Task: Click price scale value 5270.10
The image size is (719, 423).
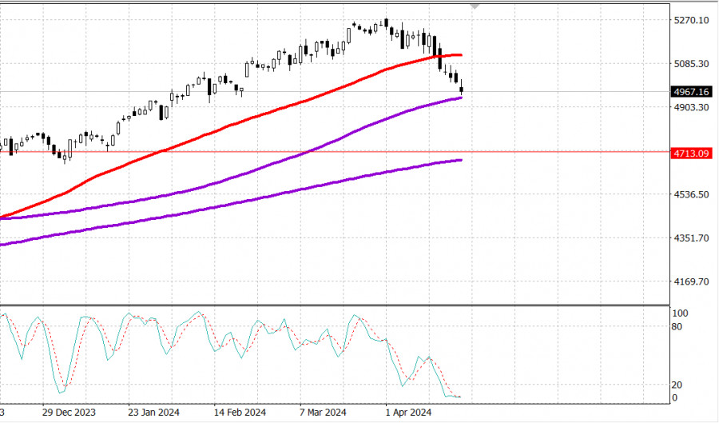Action: (692, 20)
